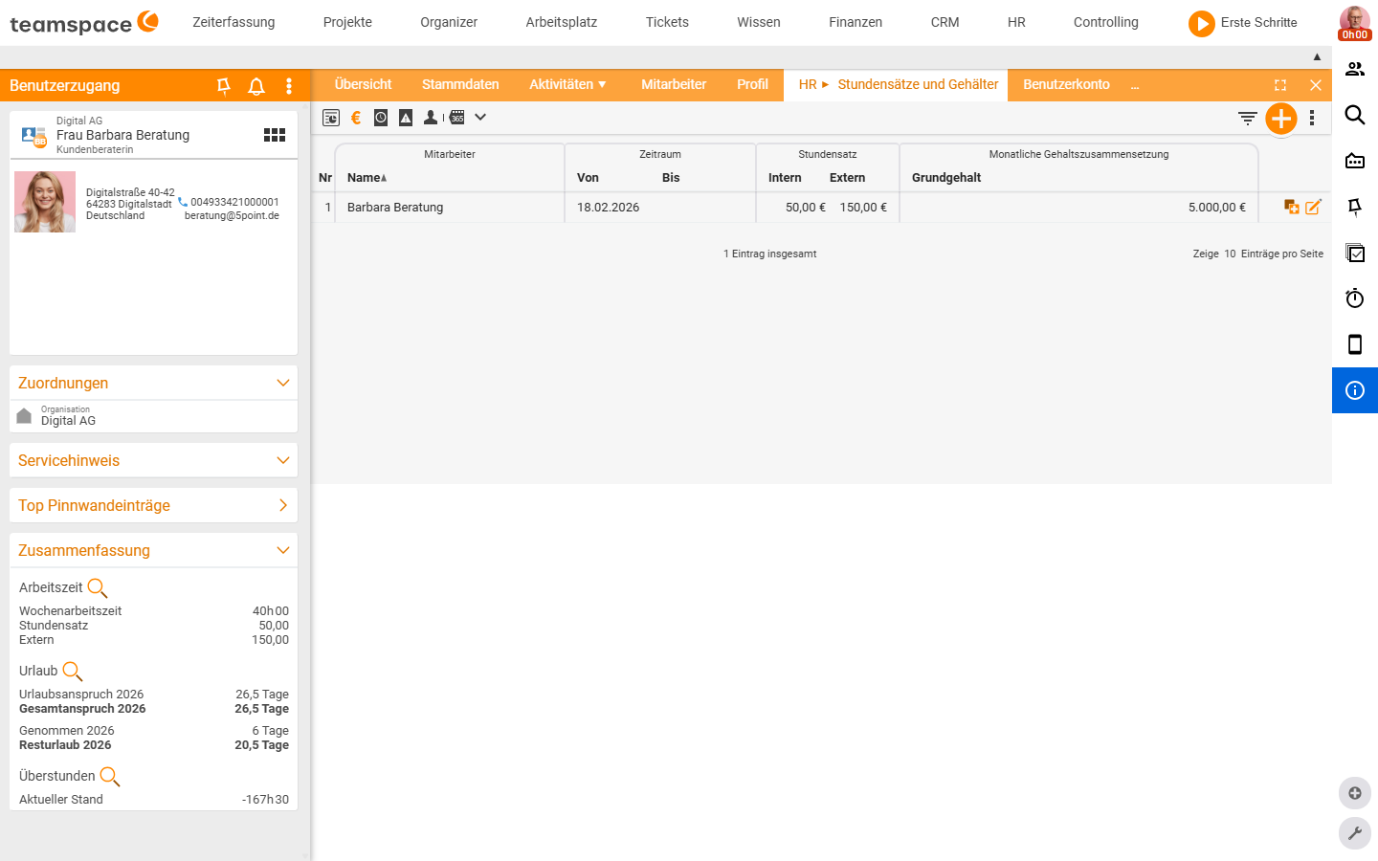
Task: Maximize the panel with the fullscreen icon
Action: point(1280,85)
